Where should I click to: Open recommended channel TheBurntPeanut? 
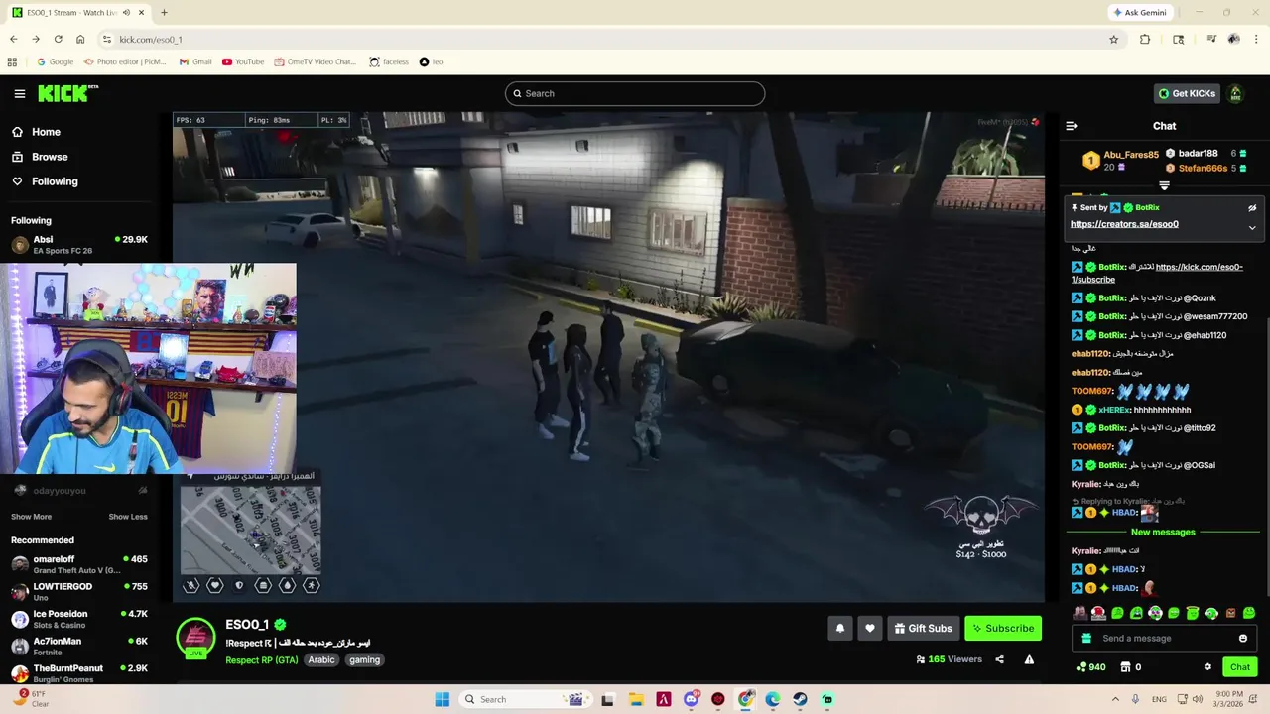click(79, 672)
